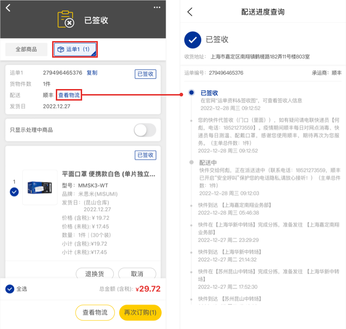Click the package icon in 运单1 tab
This screenshot has width=346, height=329.
60,49
